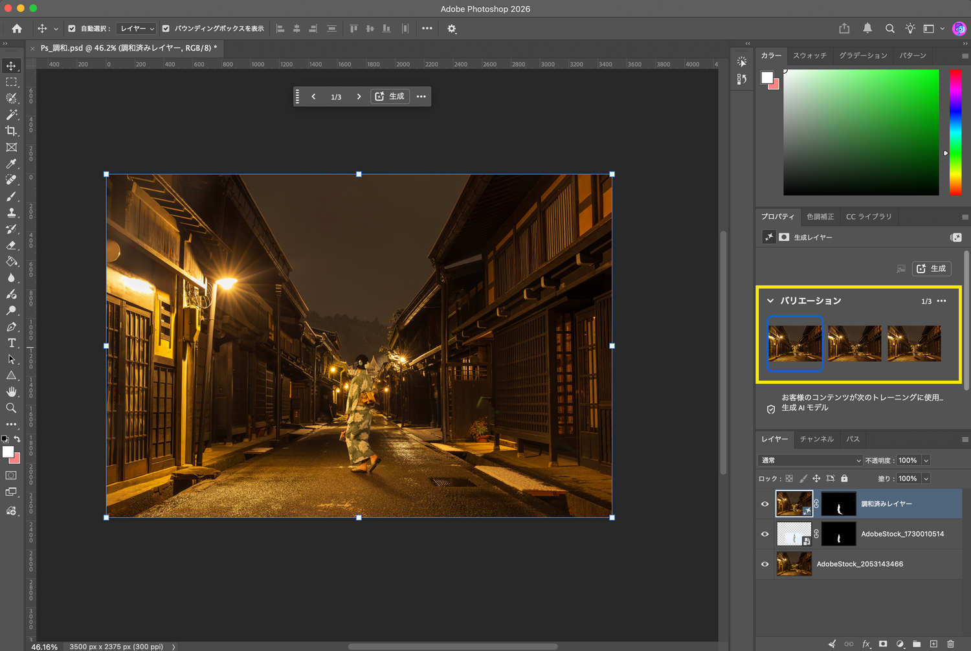Click the delete layer trash icon
Screen dimensions: 971x651
[x=950, y=644]
